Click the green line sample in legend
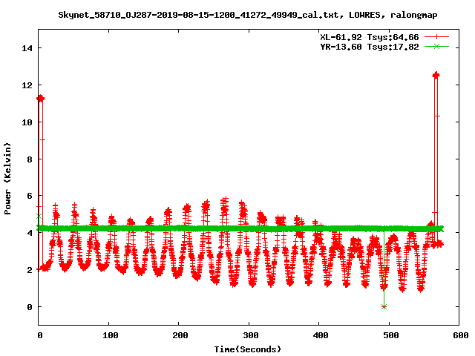The image size is (475, 356). click(x=436, y=46)
